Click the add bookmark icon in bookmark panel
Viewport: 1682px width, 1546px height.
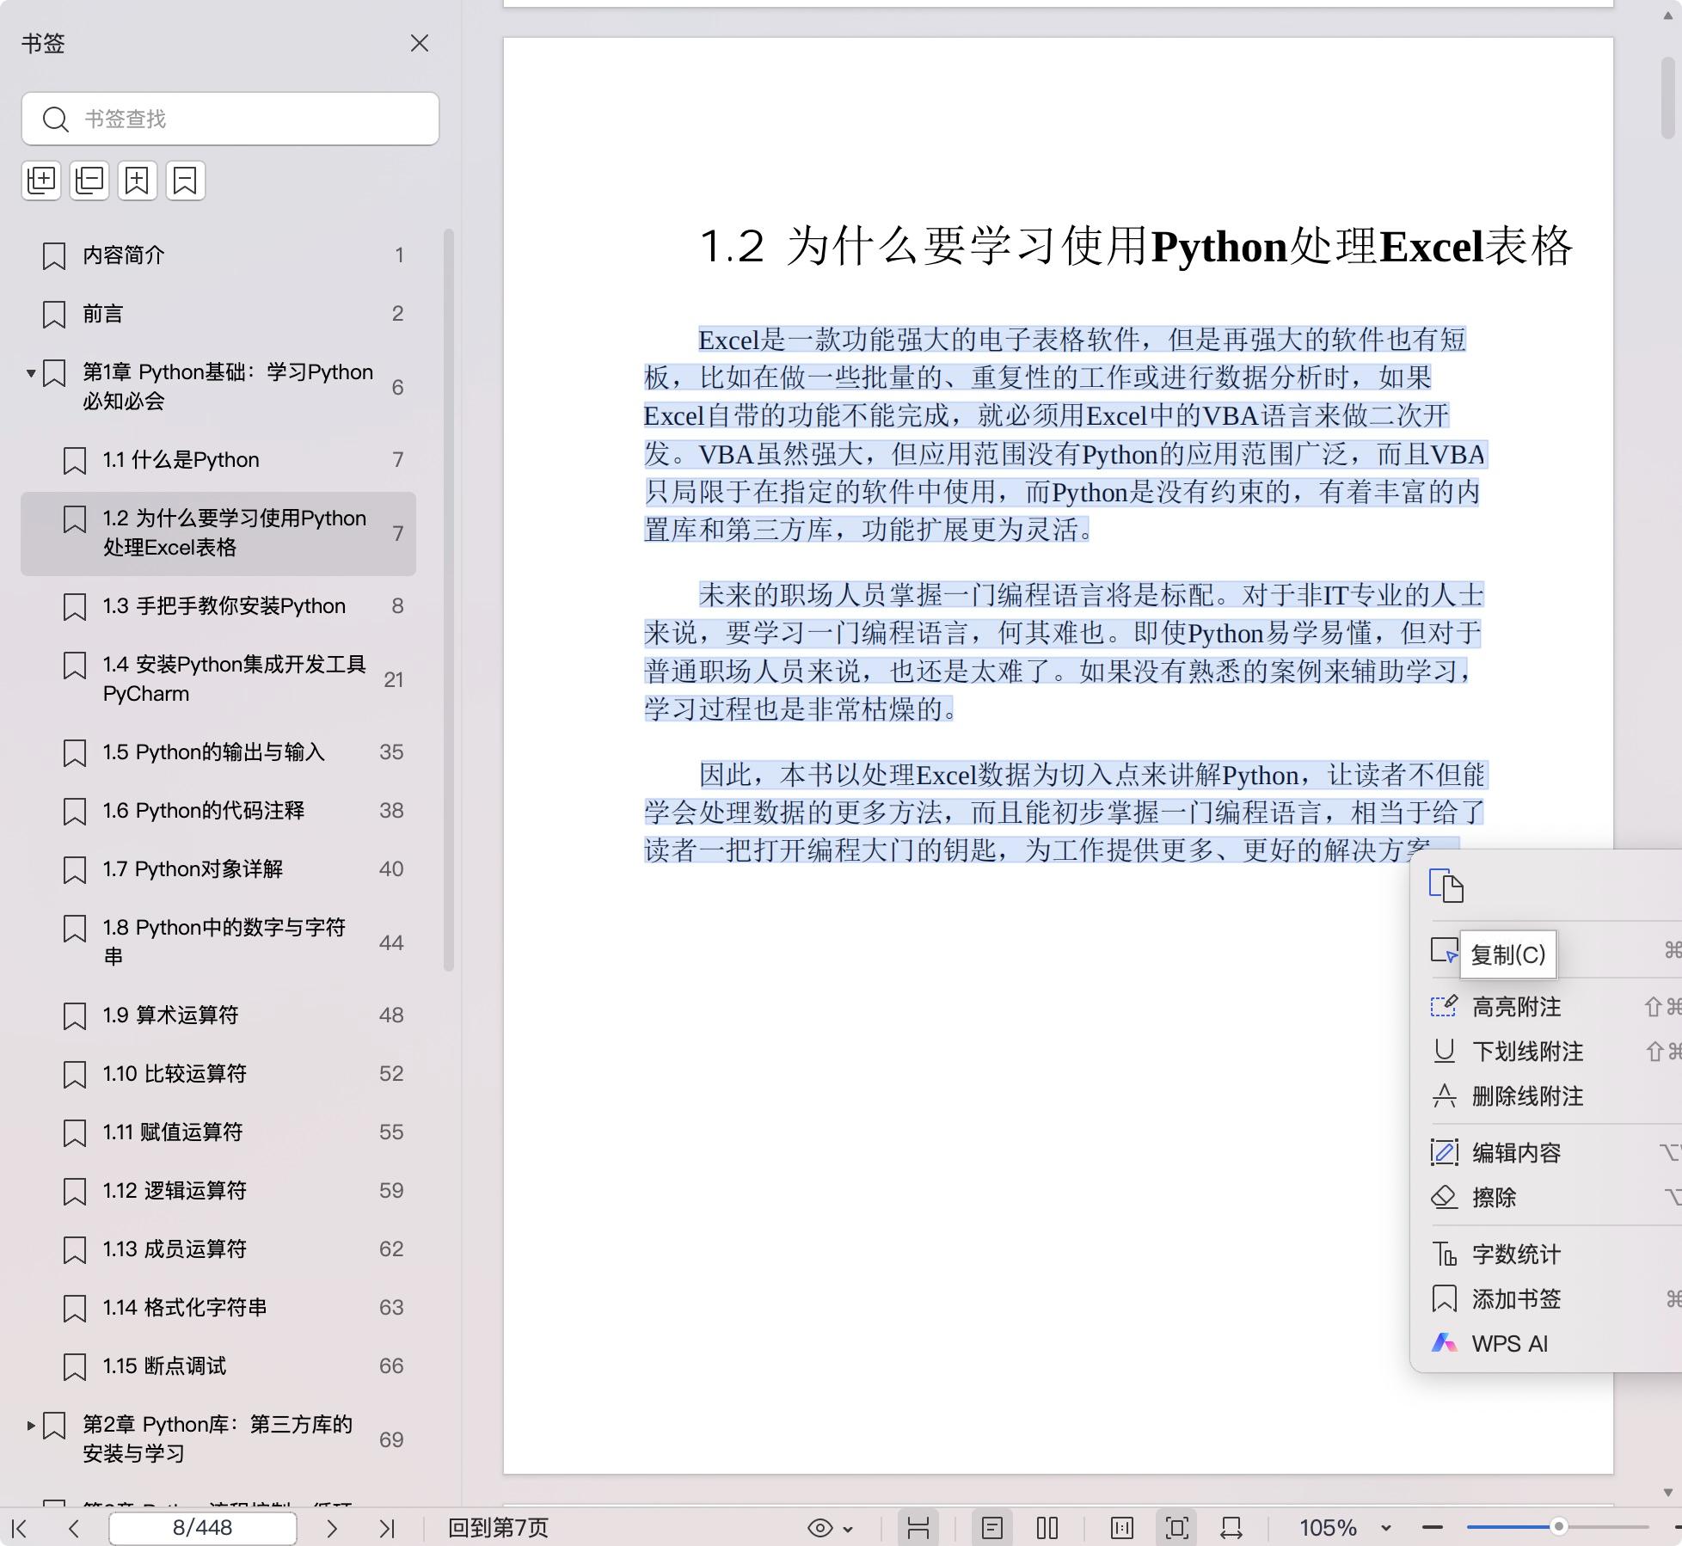pos(137,181)
